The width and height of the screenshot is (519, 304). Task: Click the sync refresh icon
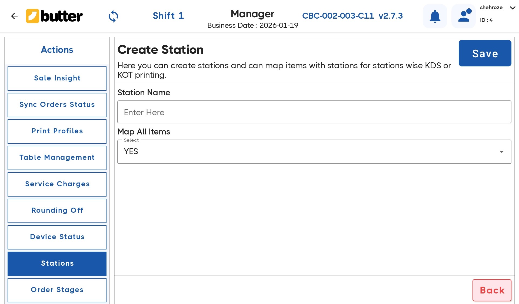113,16
